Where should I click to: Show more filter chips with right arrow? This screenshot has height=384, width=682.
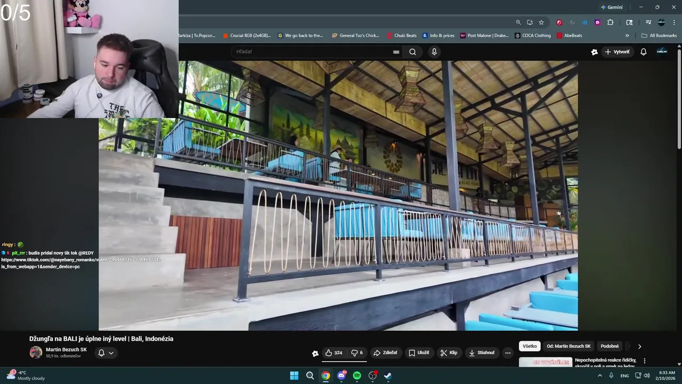pos(639,346)
